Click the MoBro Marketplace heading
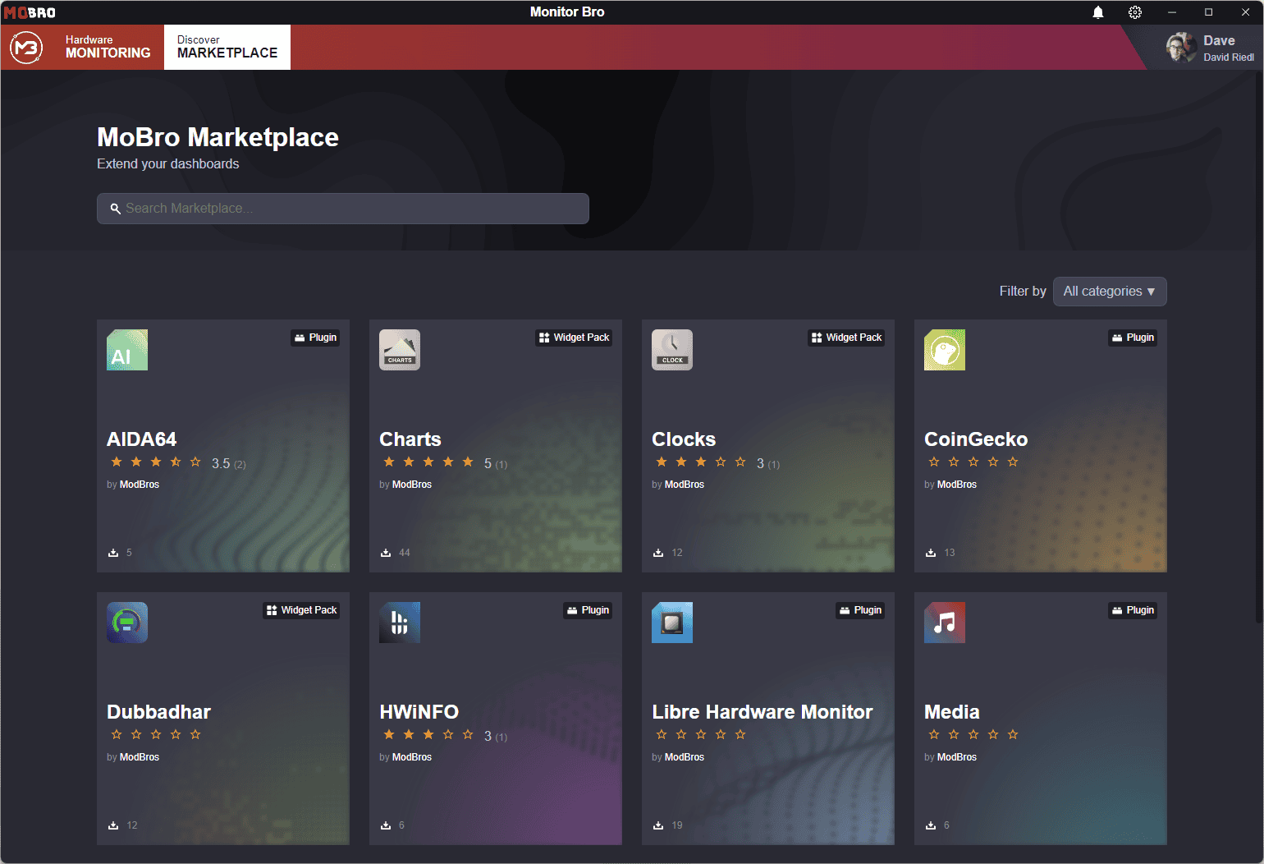1264x864 pixels. pos(218,137)
